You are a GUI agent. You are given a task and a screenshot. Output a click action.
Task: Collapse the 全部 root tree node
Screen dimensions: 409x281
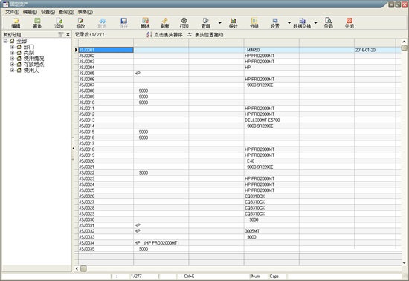tap(5, 41)
